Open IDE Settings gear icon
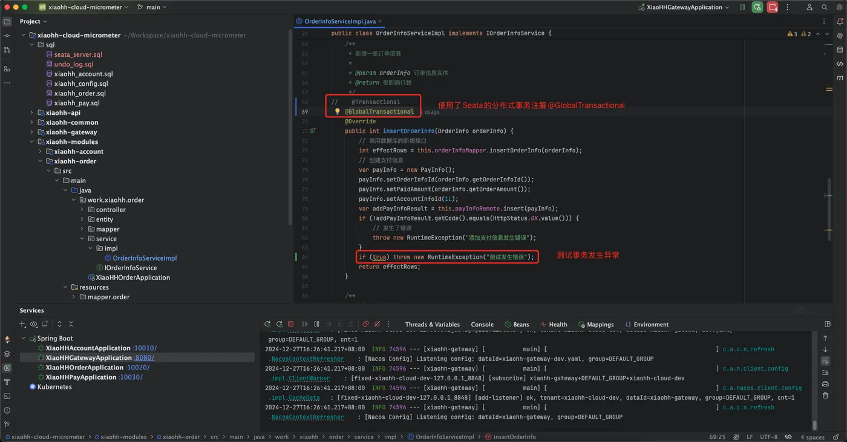This screenshot has width=847, height=442. point(838,7)
